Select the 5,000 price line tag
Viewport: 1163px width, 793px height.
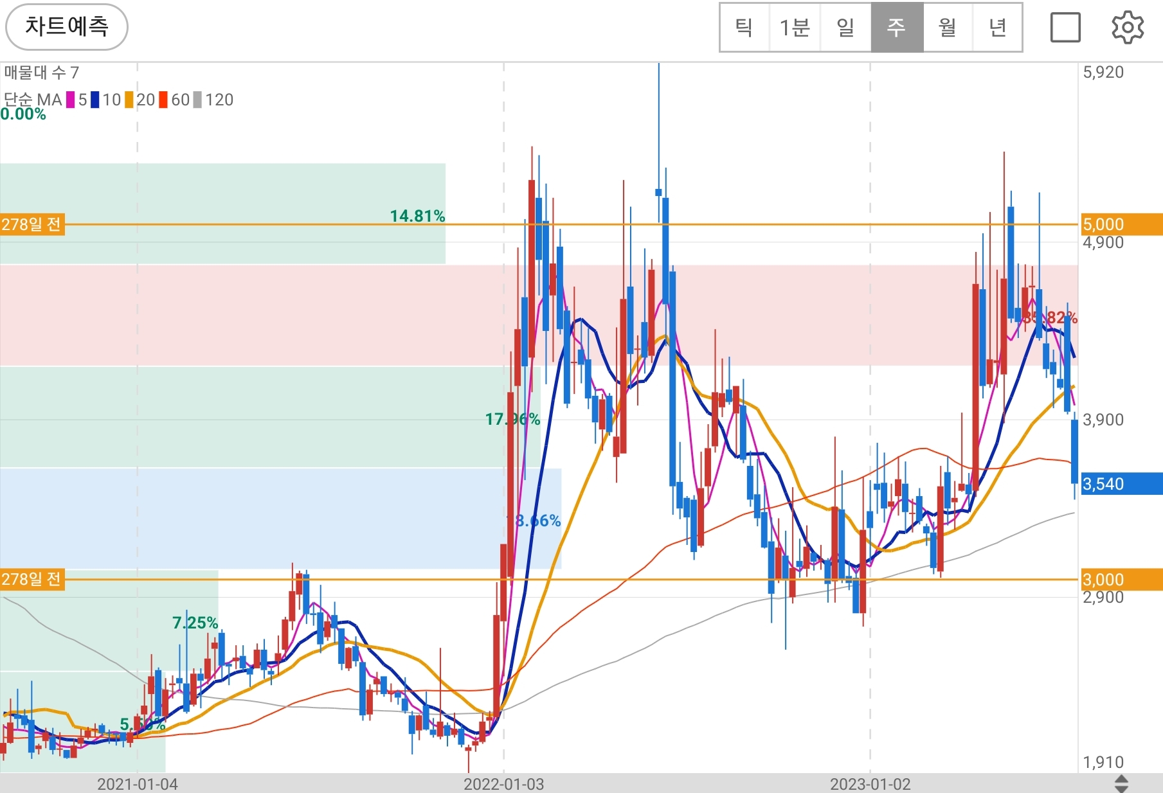click(1122, 224)
